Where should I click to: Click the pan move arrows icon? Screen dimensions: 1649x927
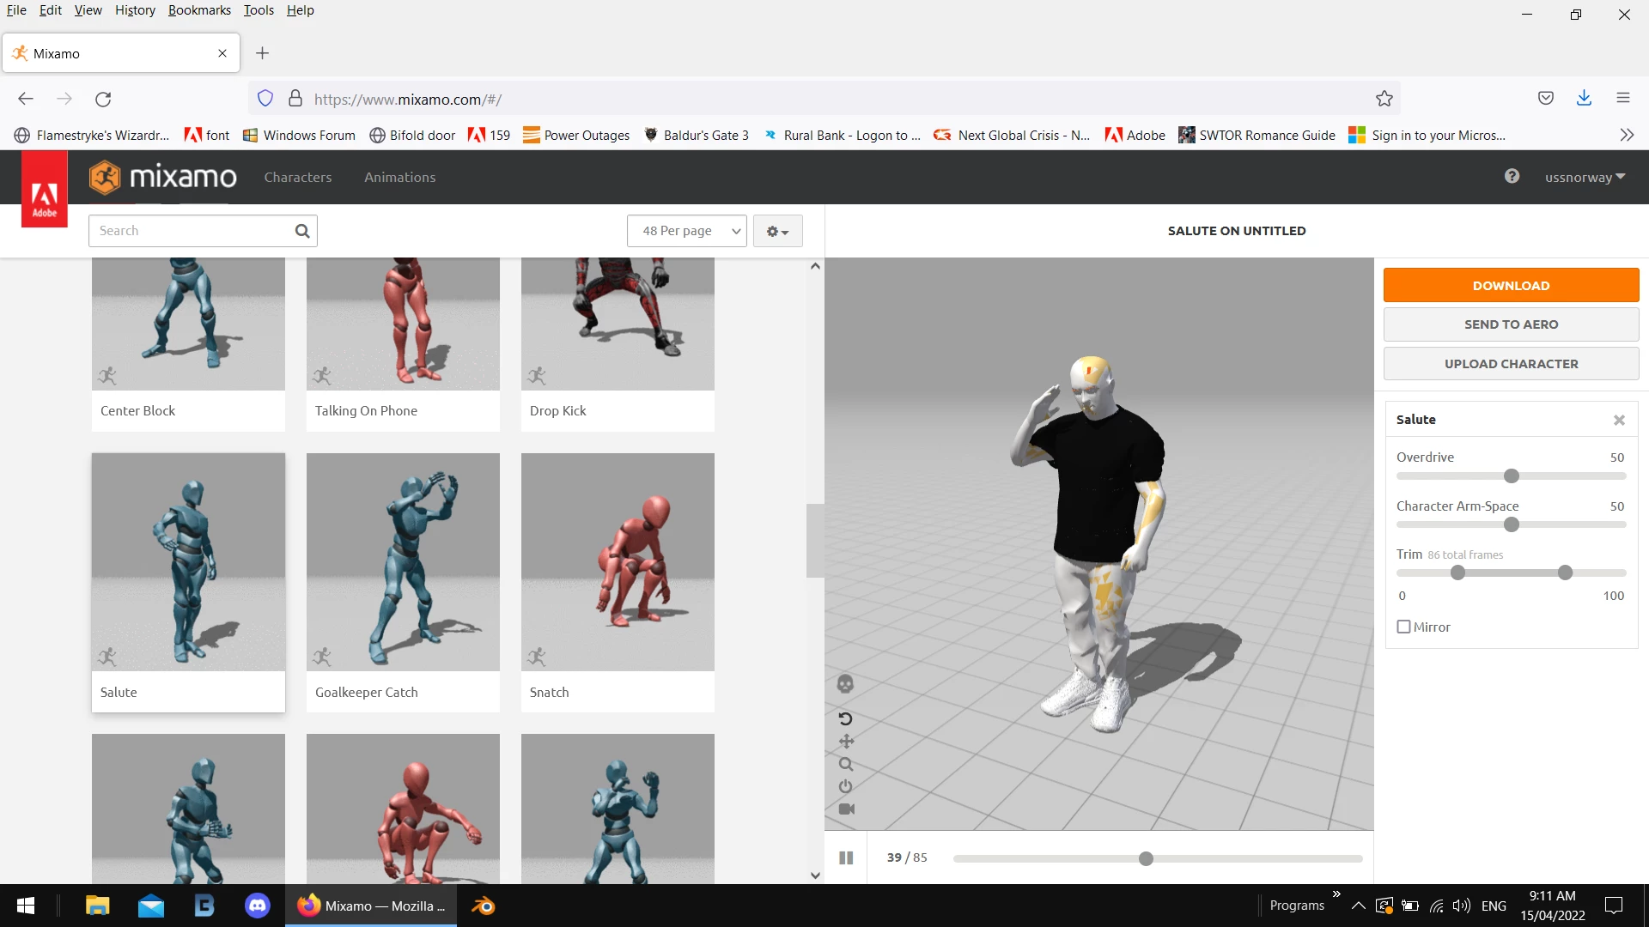(x=846, y=741)
